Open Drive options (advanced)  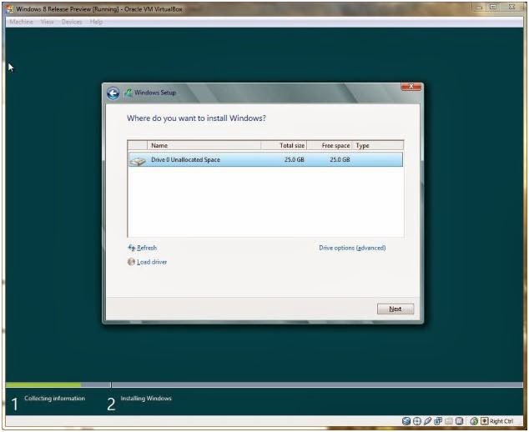pyautogui.click(x=352, y=248)
